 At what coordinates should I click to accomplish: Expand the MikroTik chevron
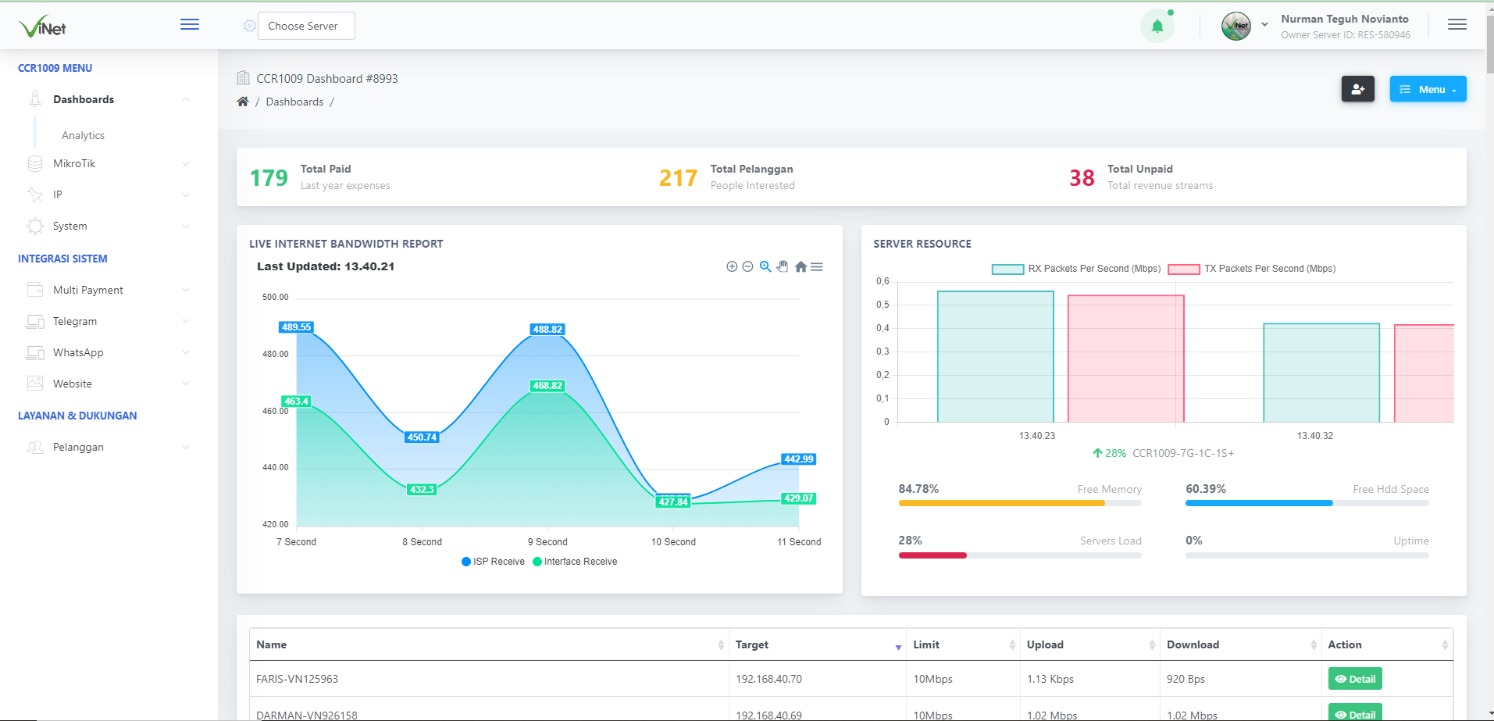pos(186,163)
